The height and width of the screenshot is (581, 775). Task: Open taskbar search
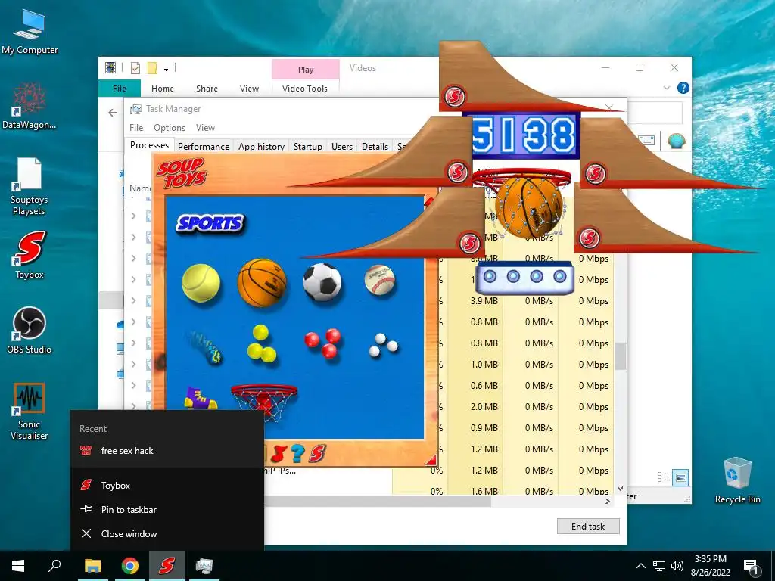click(54, 566)
